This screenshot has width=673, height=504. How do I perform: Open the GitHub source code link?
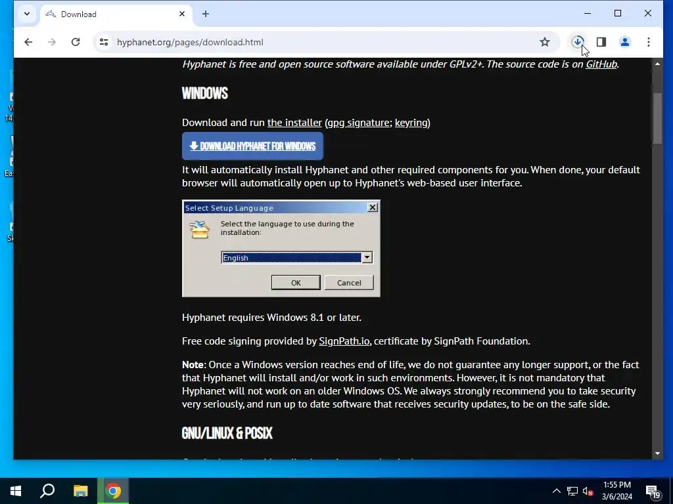601,64
